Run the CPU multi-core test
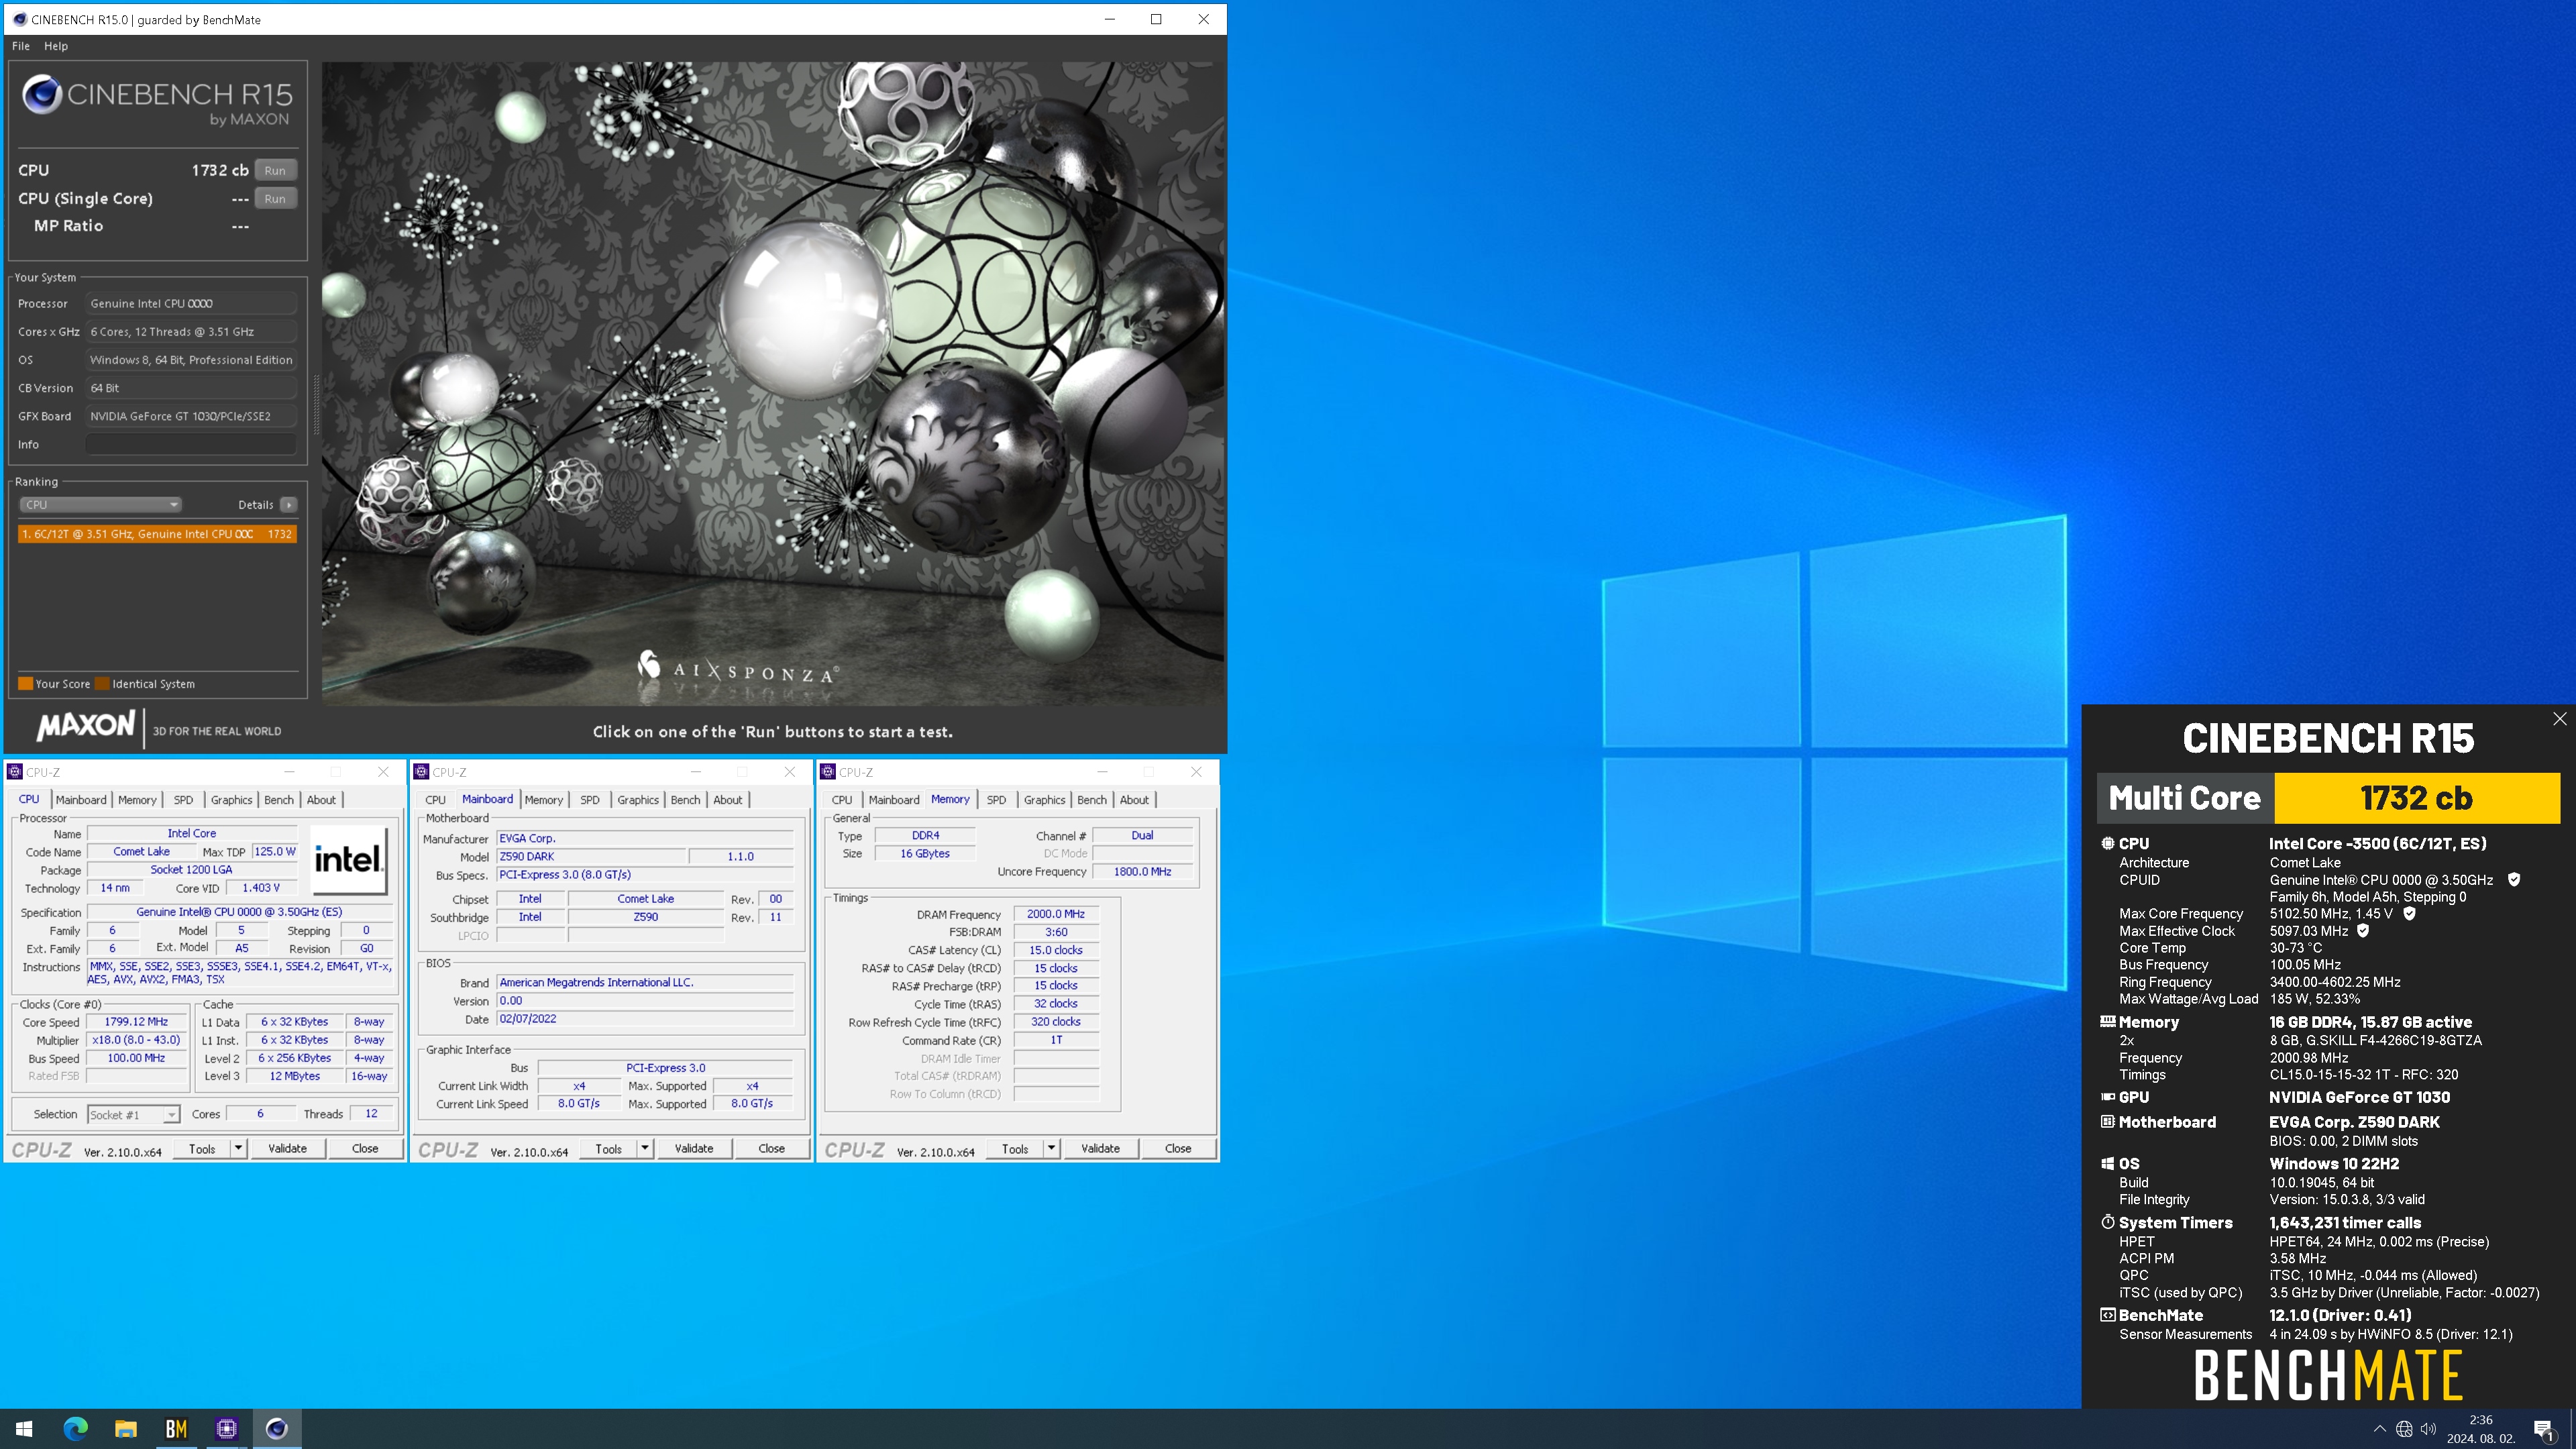 (275, 170)
